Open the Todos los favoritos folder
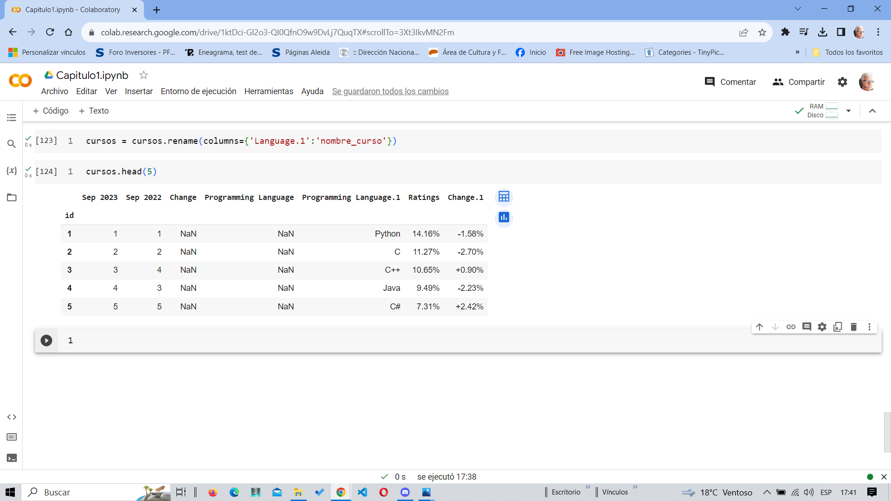Viewport: 891px width, 501px height. point(847,52)
